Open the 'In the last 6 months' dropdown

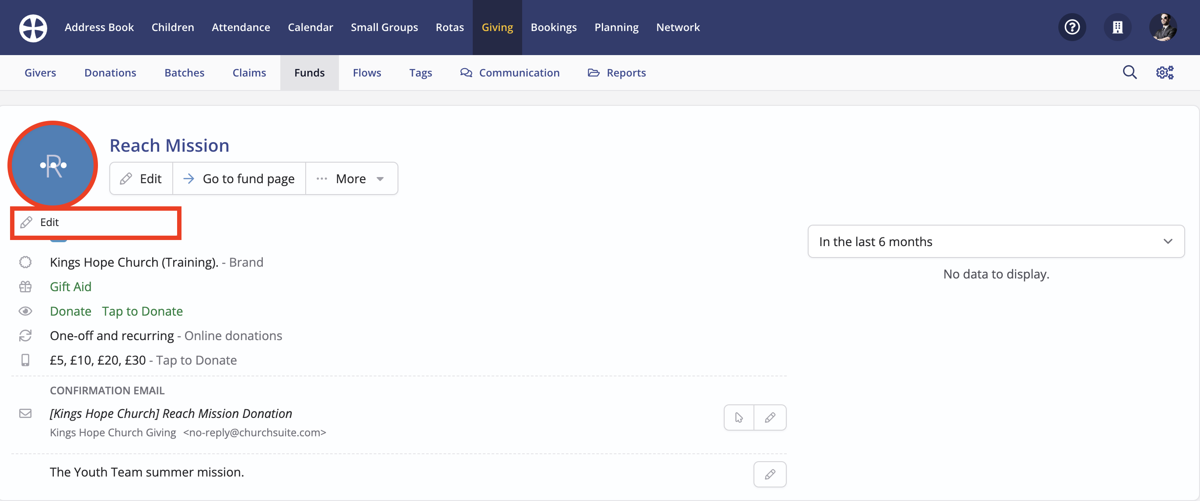click(x=995, y=242)
